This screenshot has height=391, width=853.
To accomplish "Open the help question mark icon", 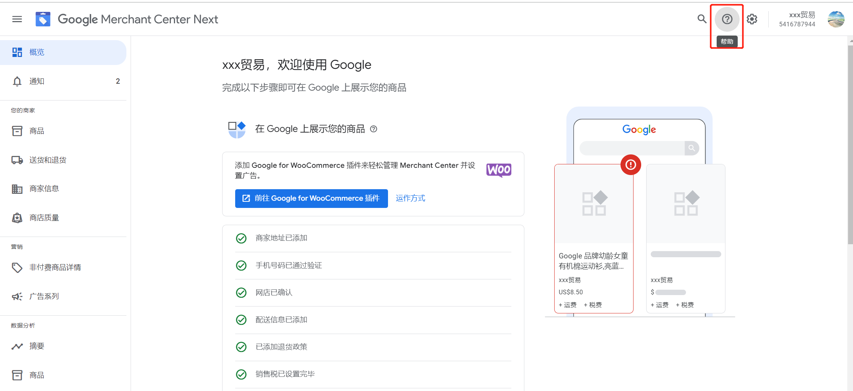I will [x=727, y=19].
